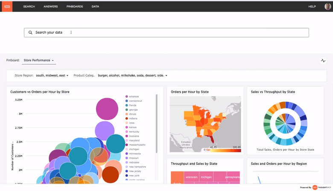Select missouri in the legend
The height and width of the screenshot is (191, 333).
tap(132, 158)
